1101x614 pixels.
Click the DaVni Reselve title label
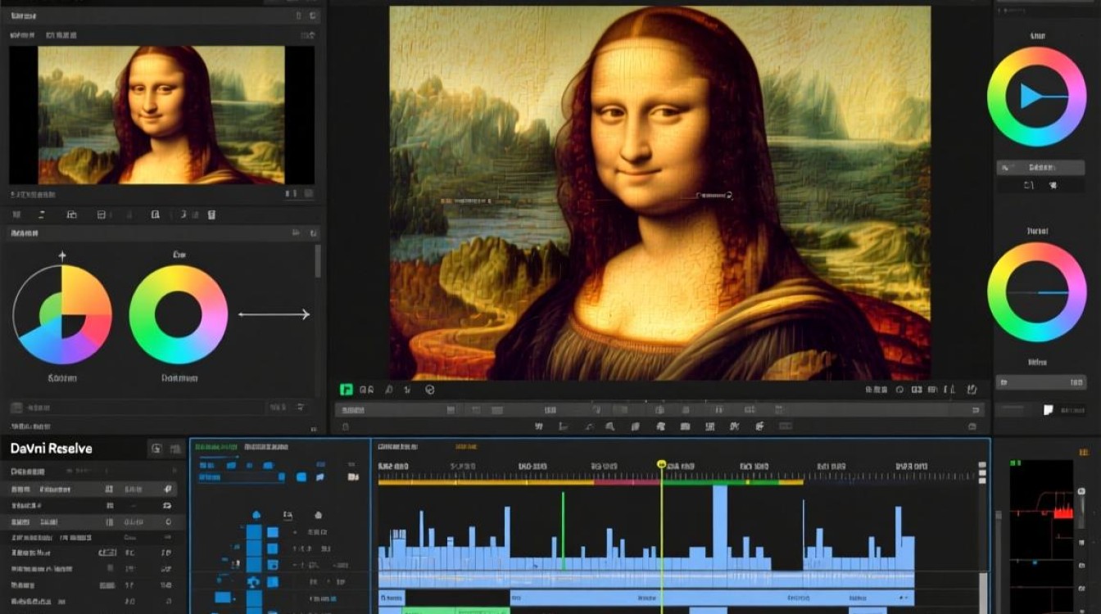coord(51,449)
